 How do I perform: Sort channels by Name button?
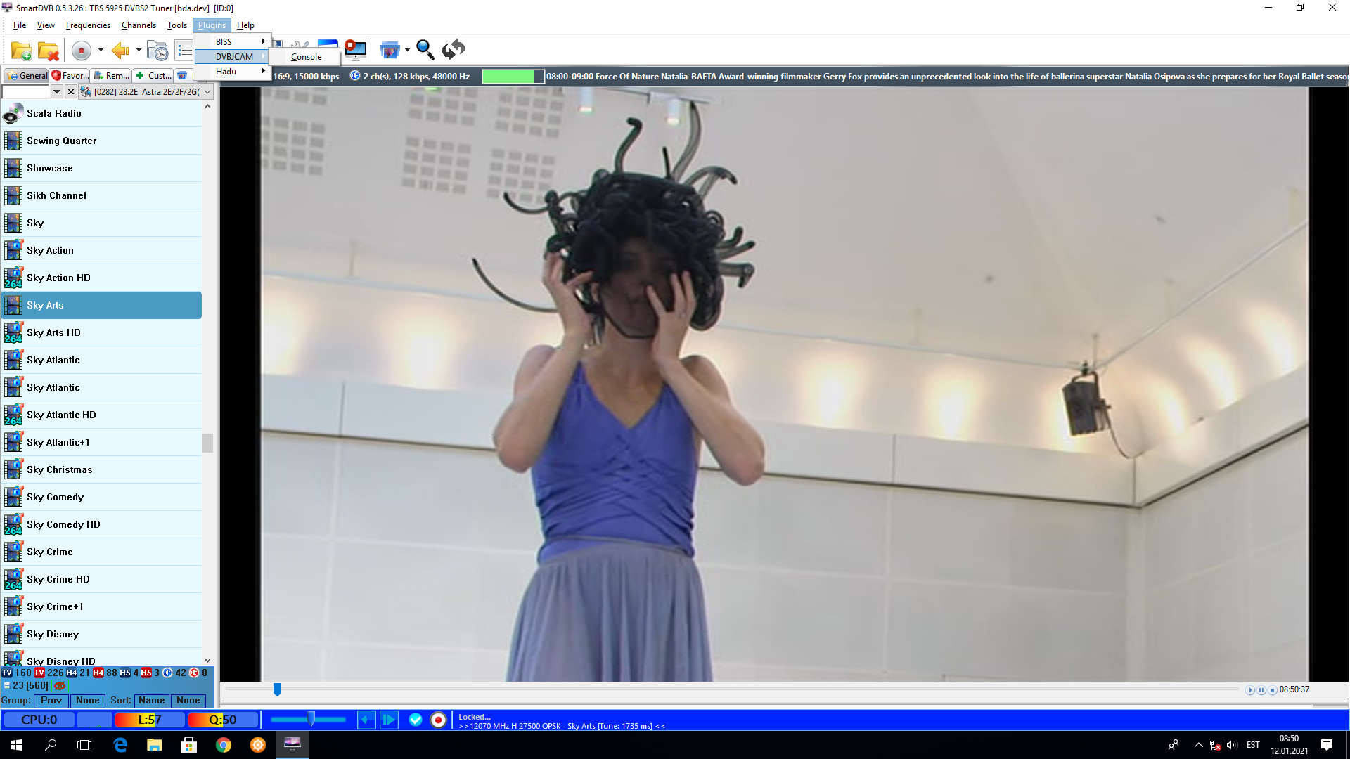pos(151,701)
